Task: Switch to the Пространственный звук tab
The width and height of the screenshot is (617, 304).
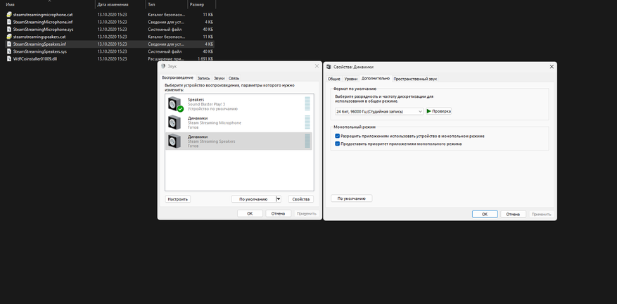Action: pyautogui.click(x=415, y=79)
